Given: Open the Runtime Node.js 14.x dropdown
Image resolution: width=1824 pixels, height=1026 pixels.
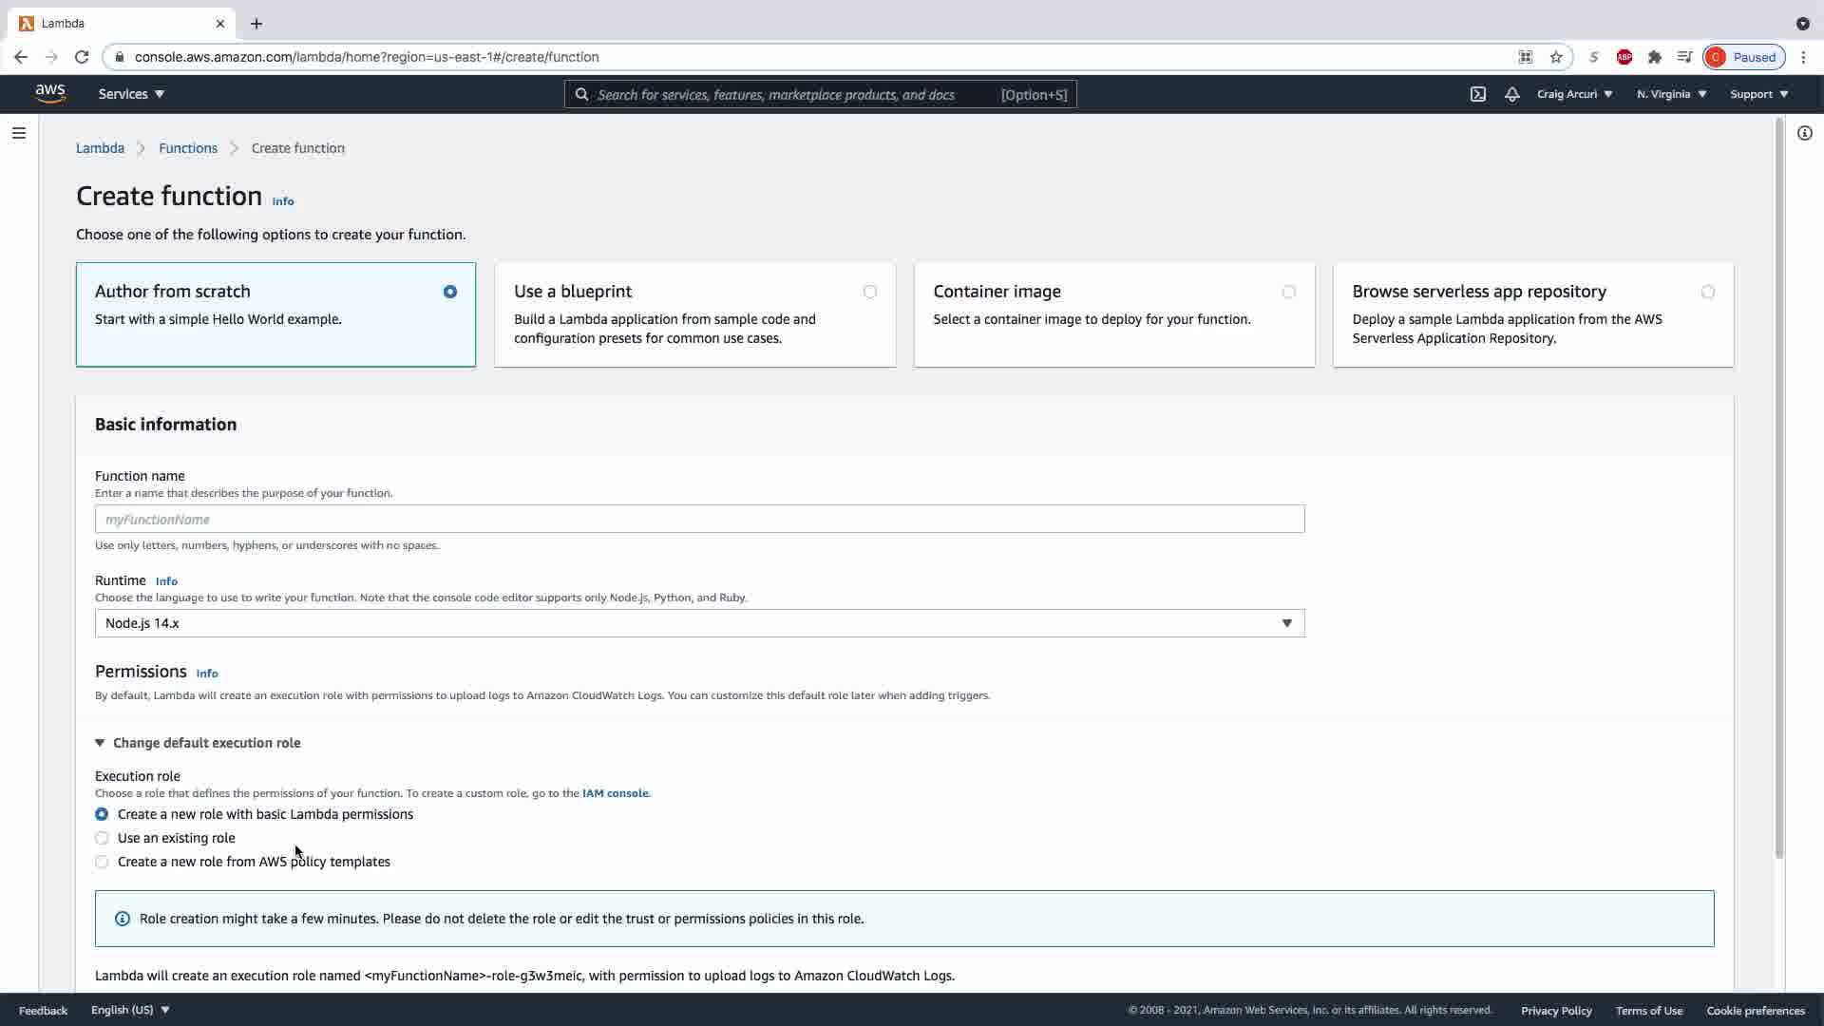Looking at the screenshot, I should [x=699, y=623].
